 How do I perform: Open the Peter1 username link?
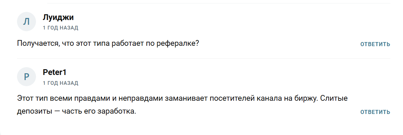tap(54, 72)
